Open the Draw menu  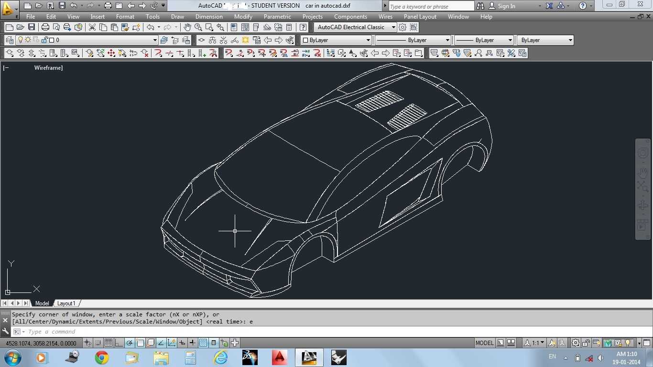click(x=177, y=17)
